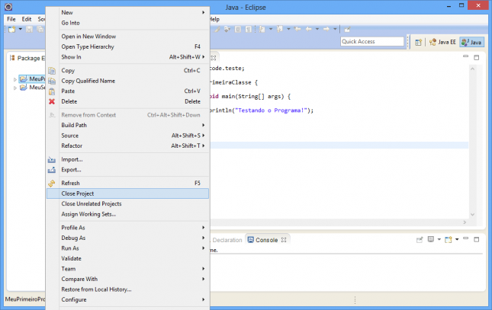This screenshot has width=492, height=310.
Task: Choose Import... from the context menu
Action: [x=127, y=159]
